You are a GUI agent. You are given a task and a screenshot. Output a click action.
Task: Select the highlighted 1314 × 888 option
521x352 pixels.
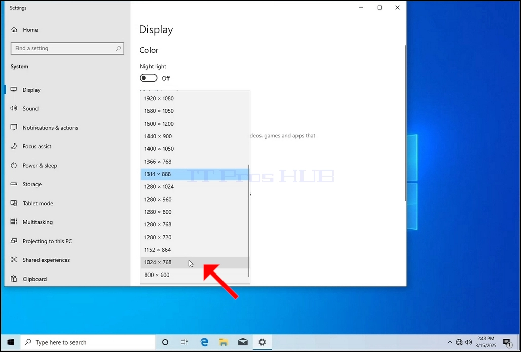click(x=195, y=174)
